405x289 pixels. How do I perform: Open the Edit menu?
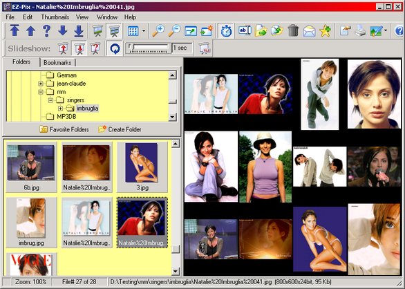[28, 17]
